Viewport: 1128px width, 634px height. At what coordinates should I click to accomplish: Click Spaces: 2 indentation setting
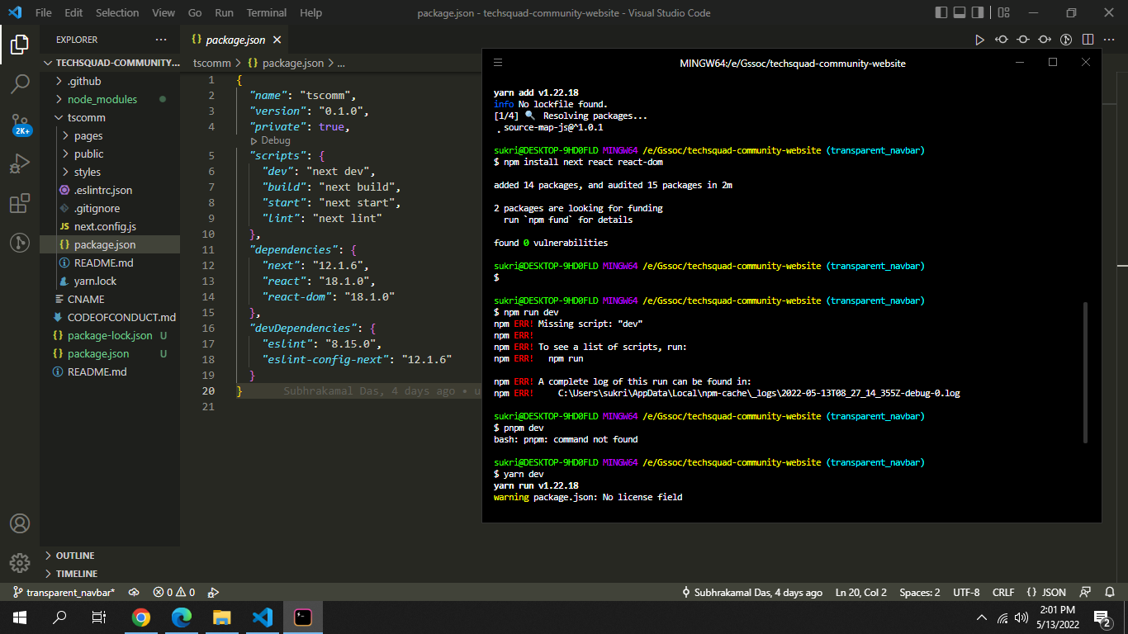[x=920, y=593]
